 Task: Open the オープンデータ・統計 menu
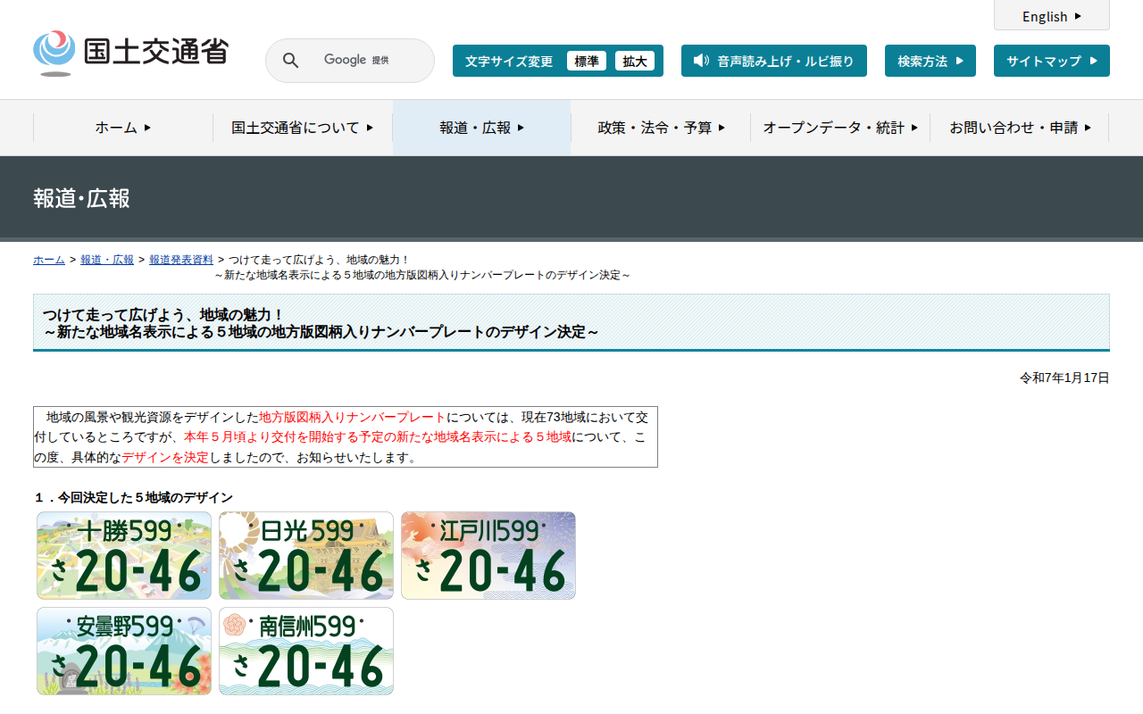pos(840,128)
